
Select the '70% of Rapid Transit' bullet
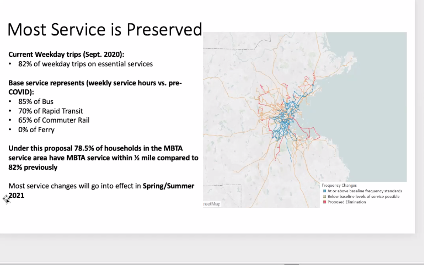point(51,111)
